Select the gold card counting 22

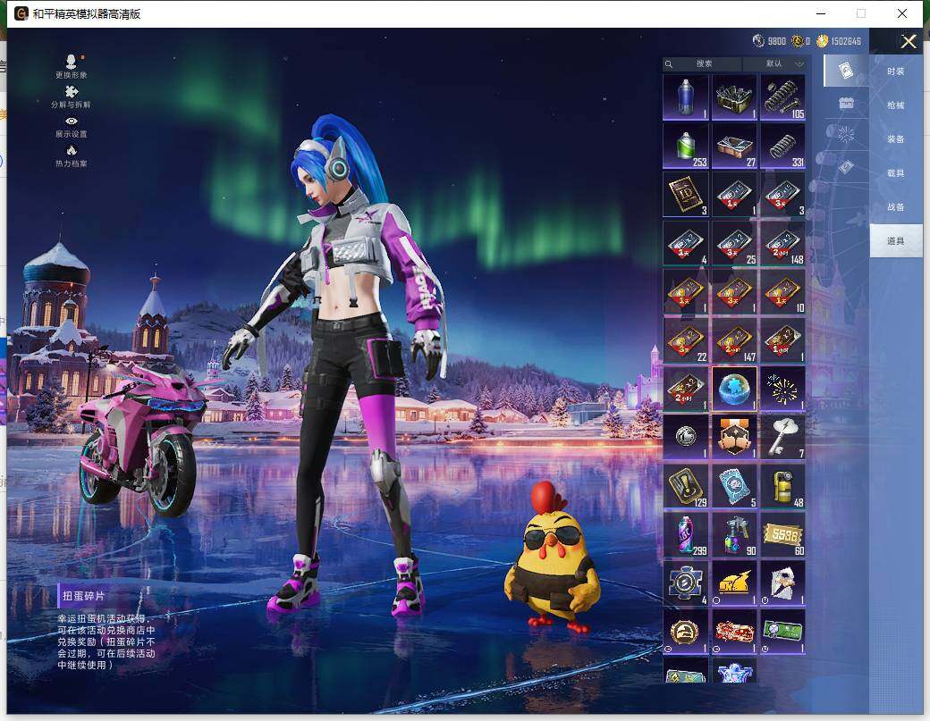[x=686, y=340]
